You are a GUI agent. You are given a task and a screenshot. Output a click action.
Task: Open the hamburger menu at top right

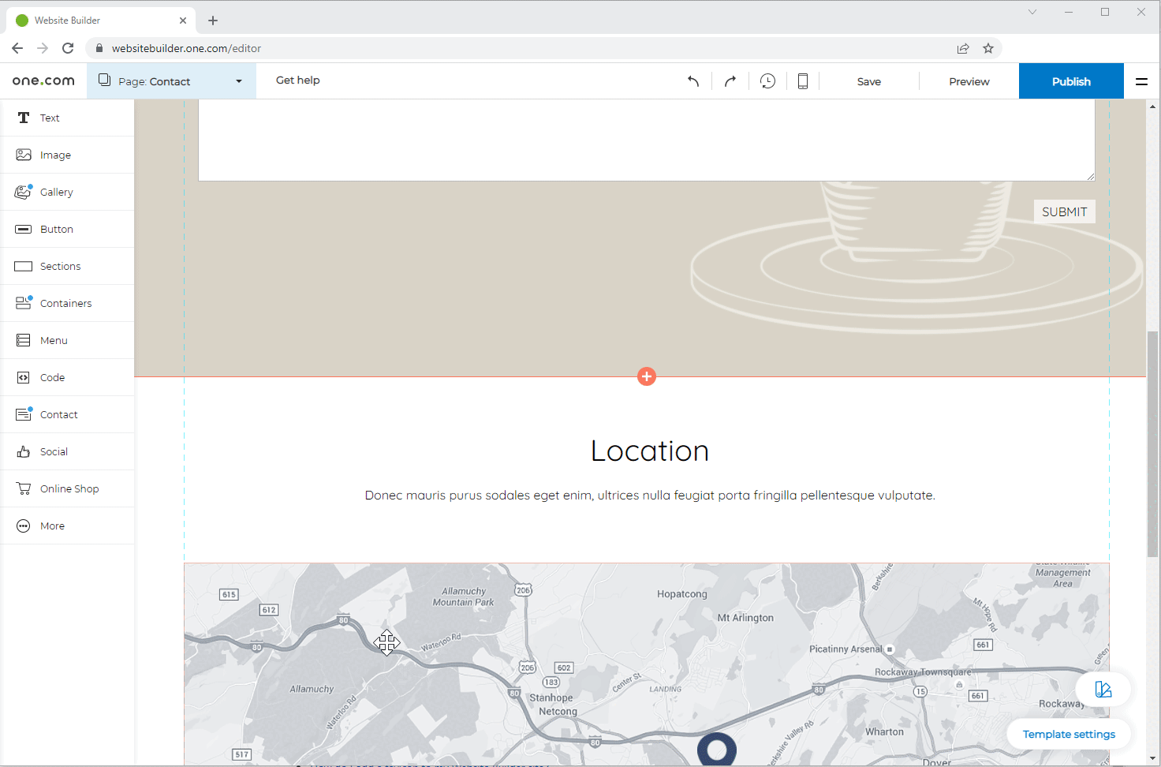1141,81
